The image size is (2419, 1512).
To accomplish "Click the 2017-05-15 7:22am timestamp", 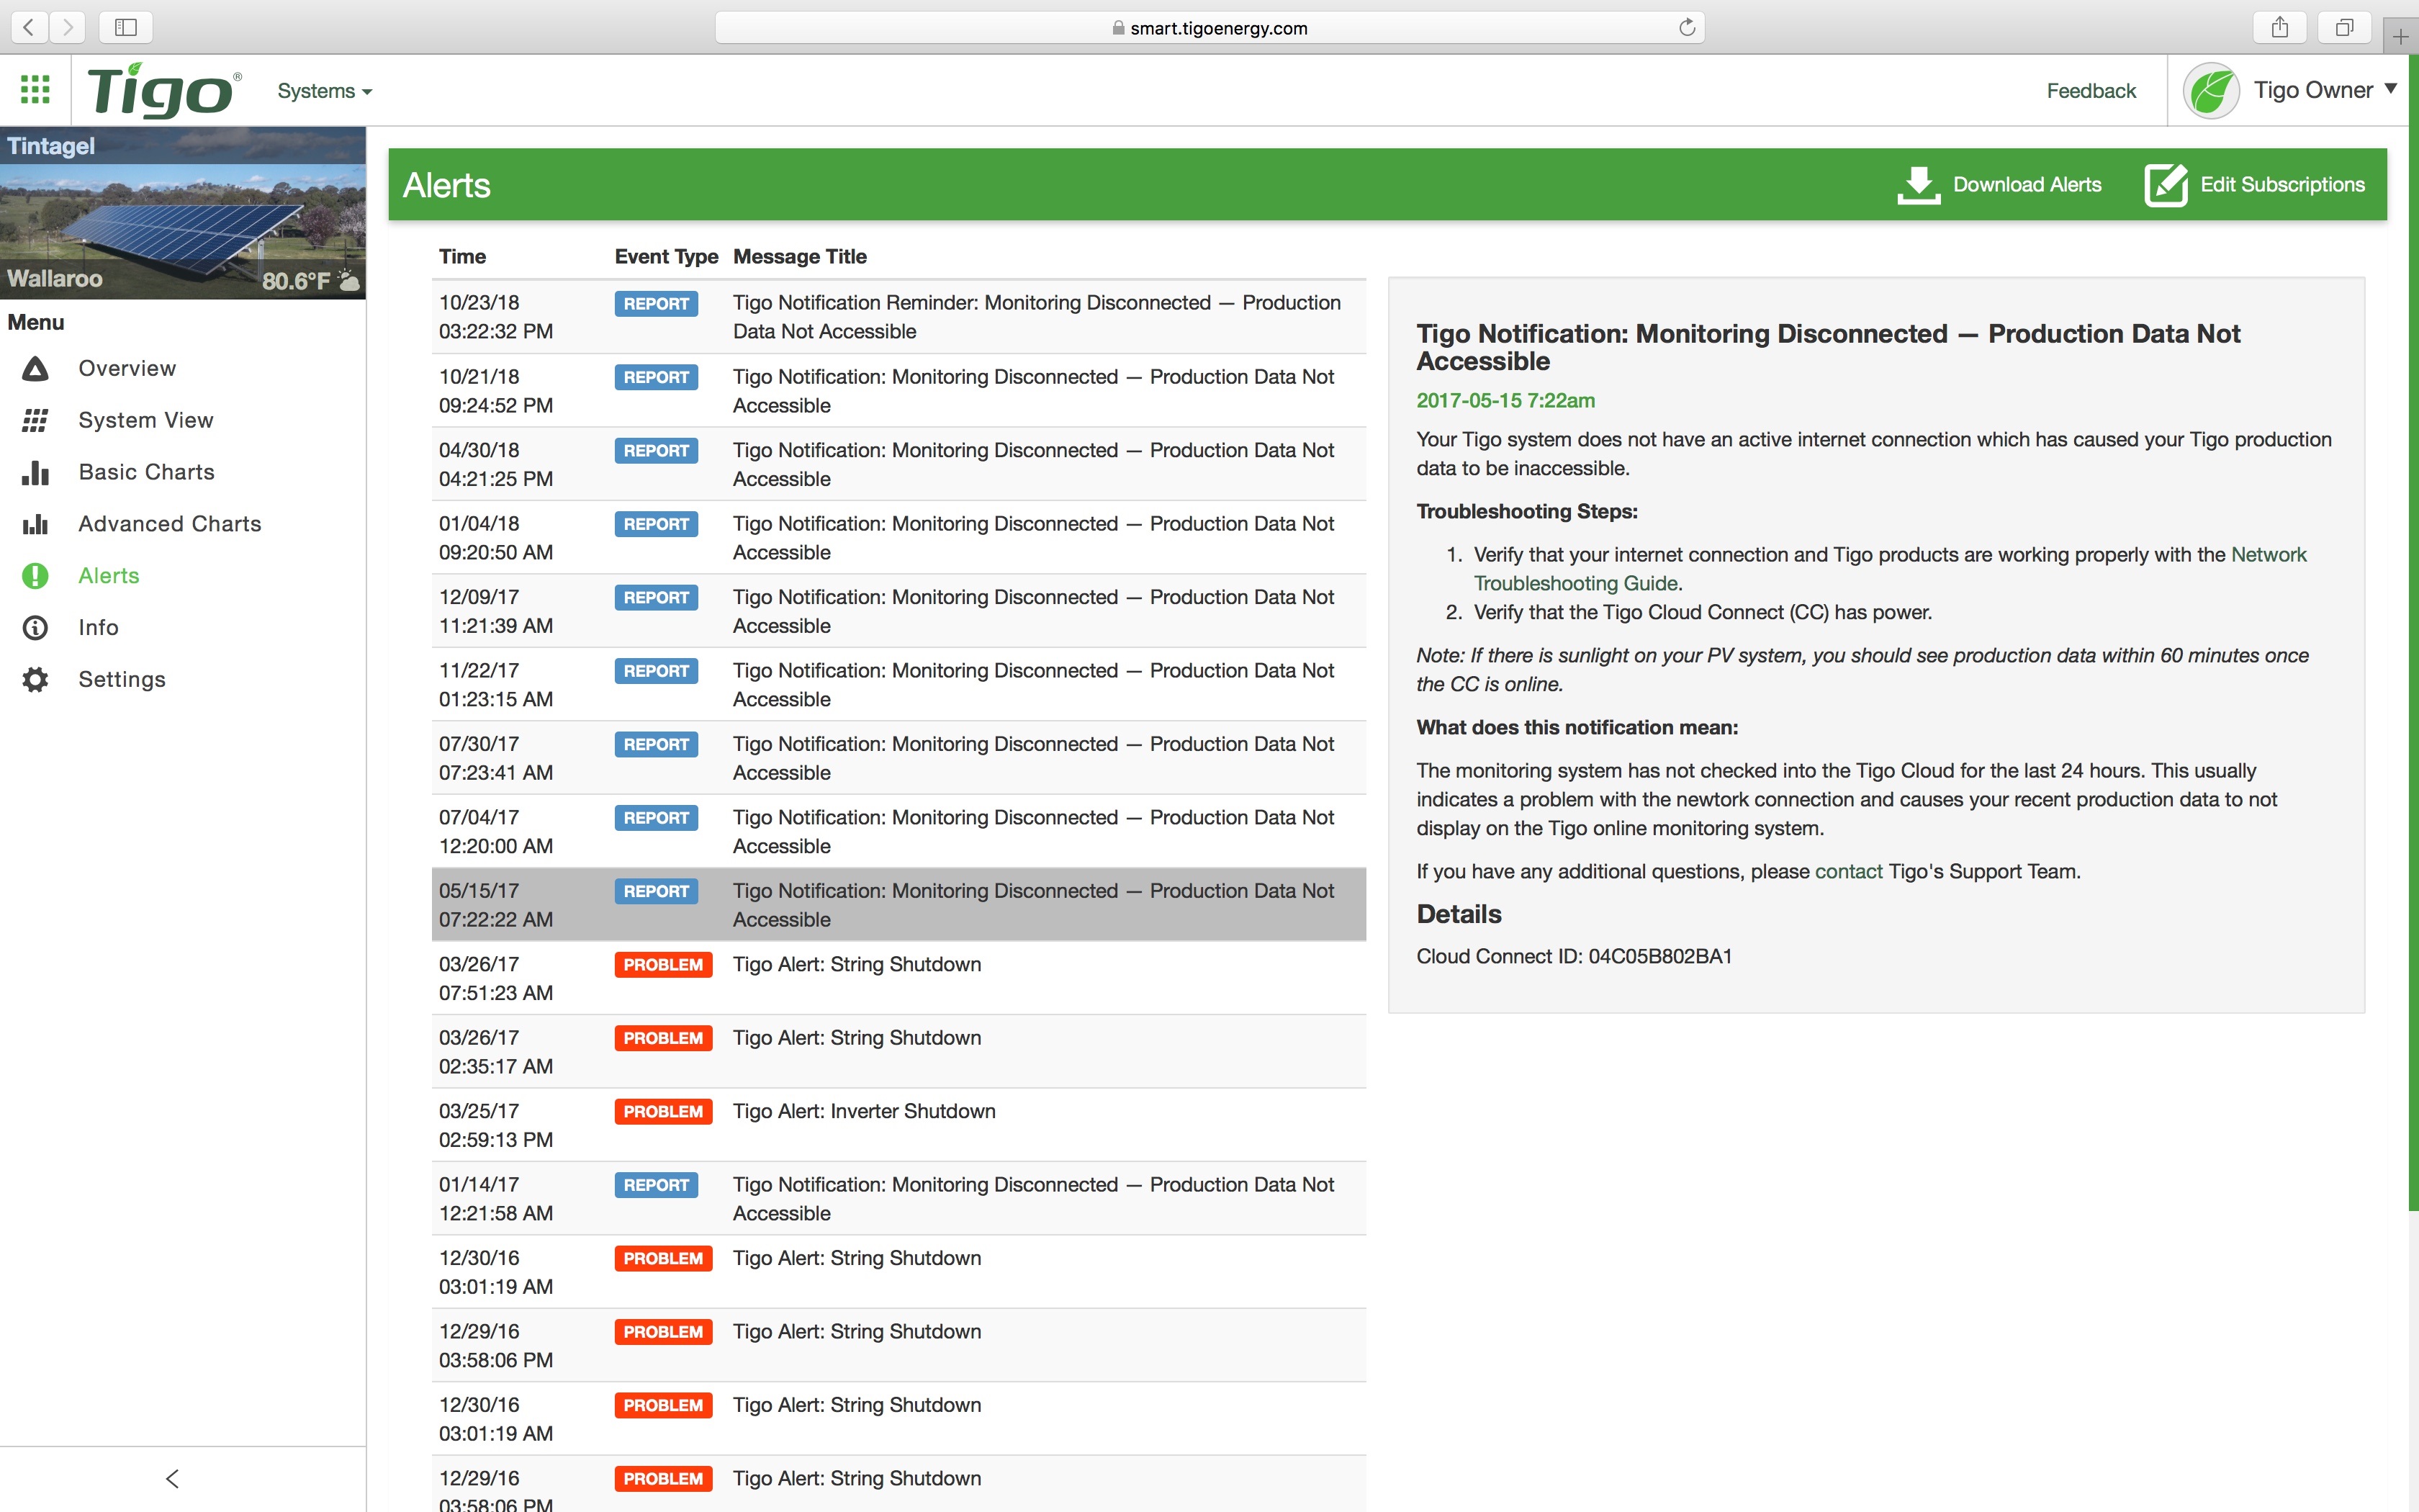I will [1505, 401].
